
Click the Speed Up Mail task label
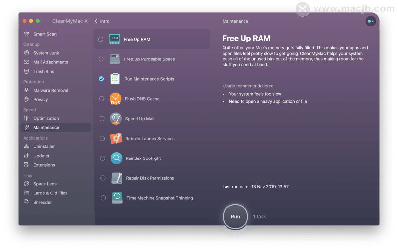pyautogui.click(x=139, y=119)
